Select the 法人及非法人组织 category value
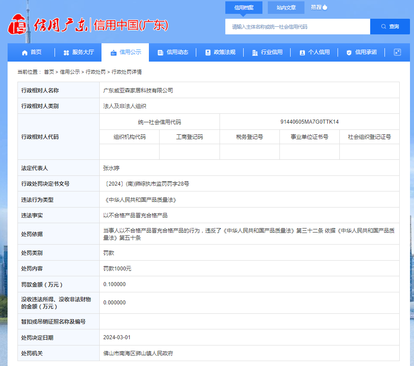Viewport: 414px width, 366px height. pos(125,106)
